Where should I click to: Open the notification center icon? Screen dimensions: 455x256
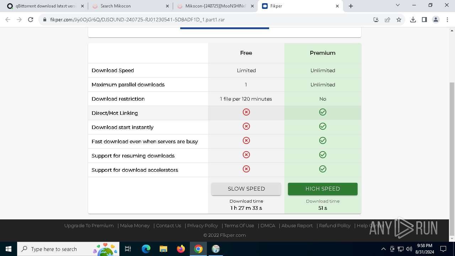pyautogui.click(x=443, y=249)
